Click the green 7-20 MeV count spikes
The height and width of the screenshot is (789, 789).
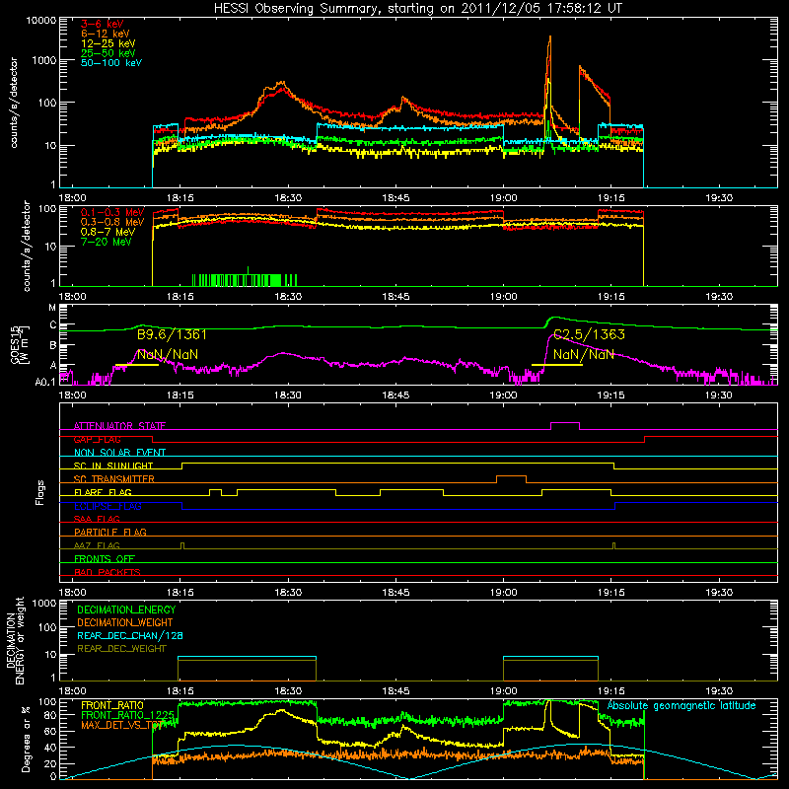tap(245, 280)
